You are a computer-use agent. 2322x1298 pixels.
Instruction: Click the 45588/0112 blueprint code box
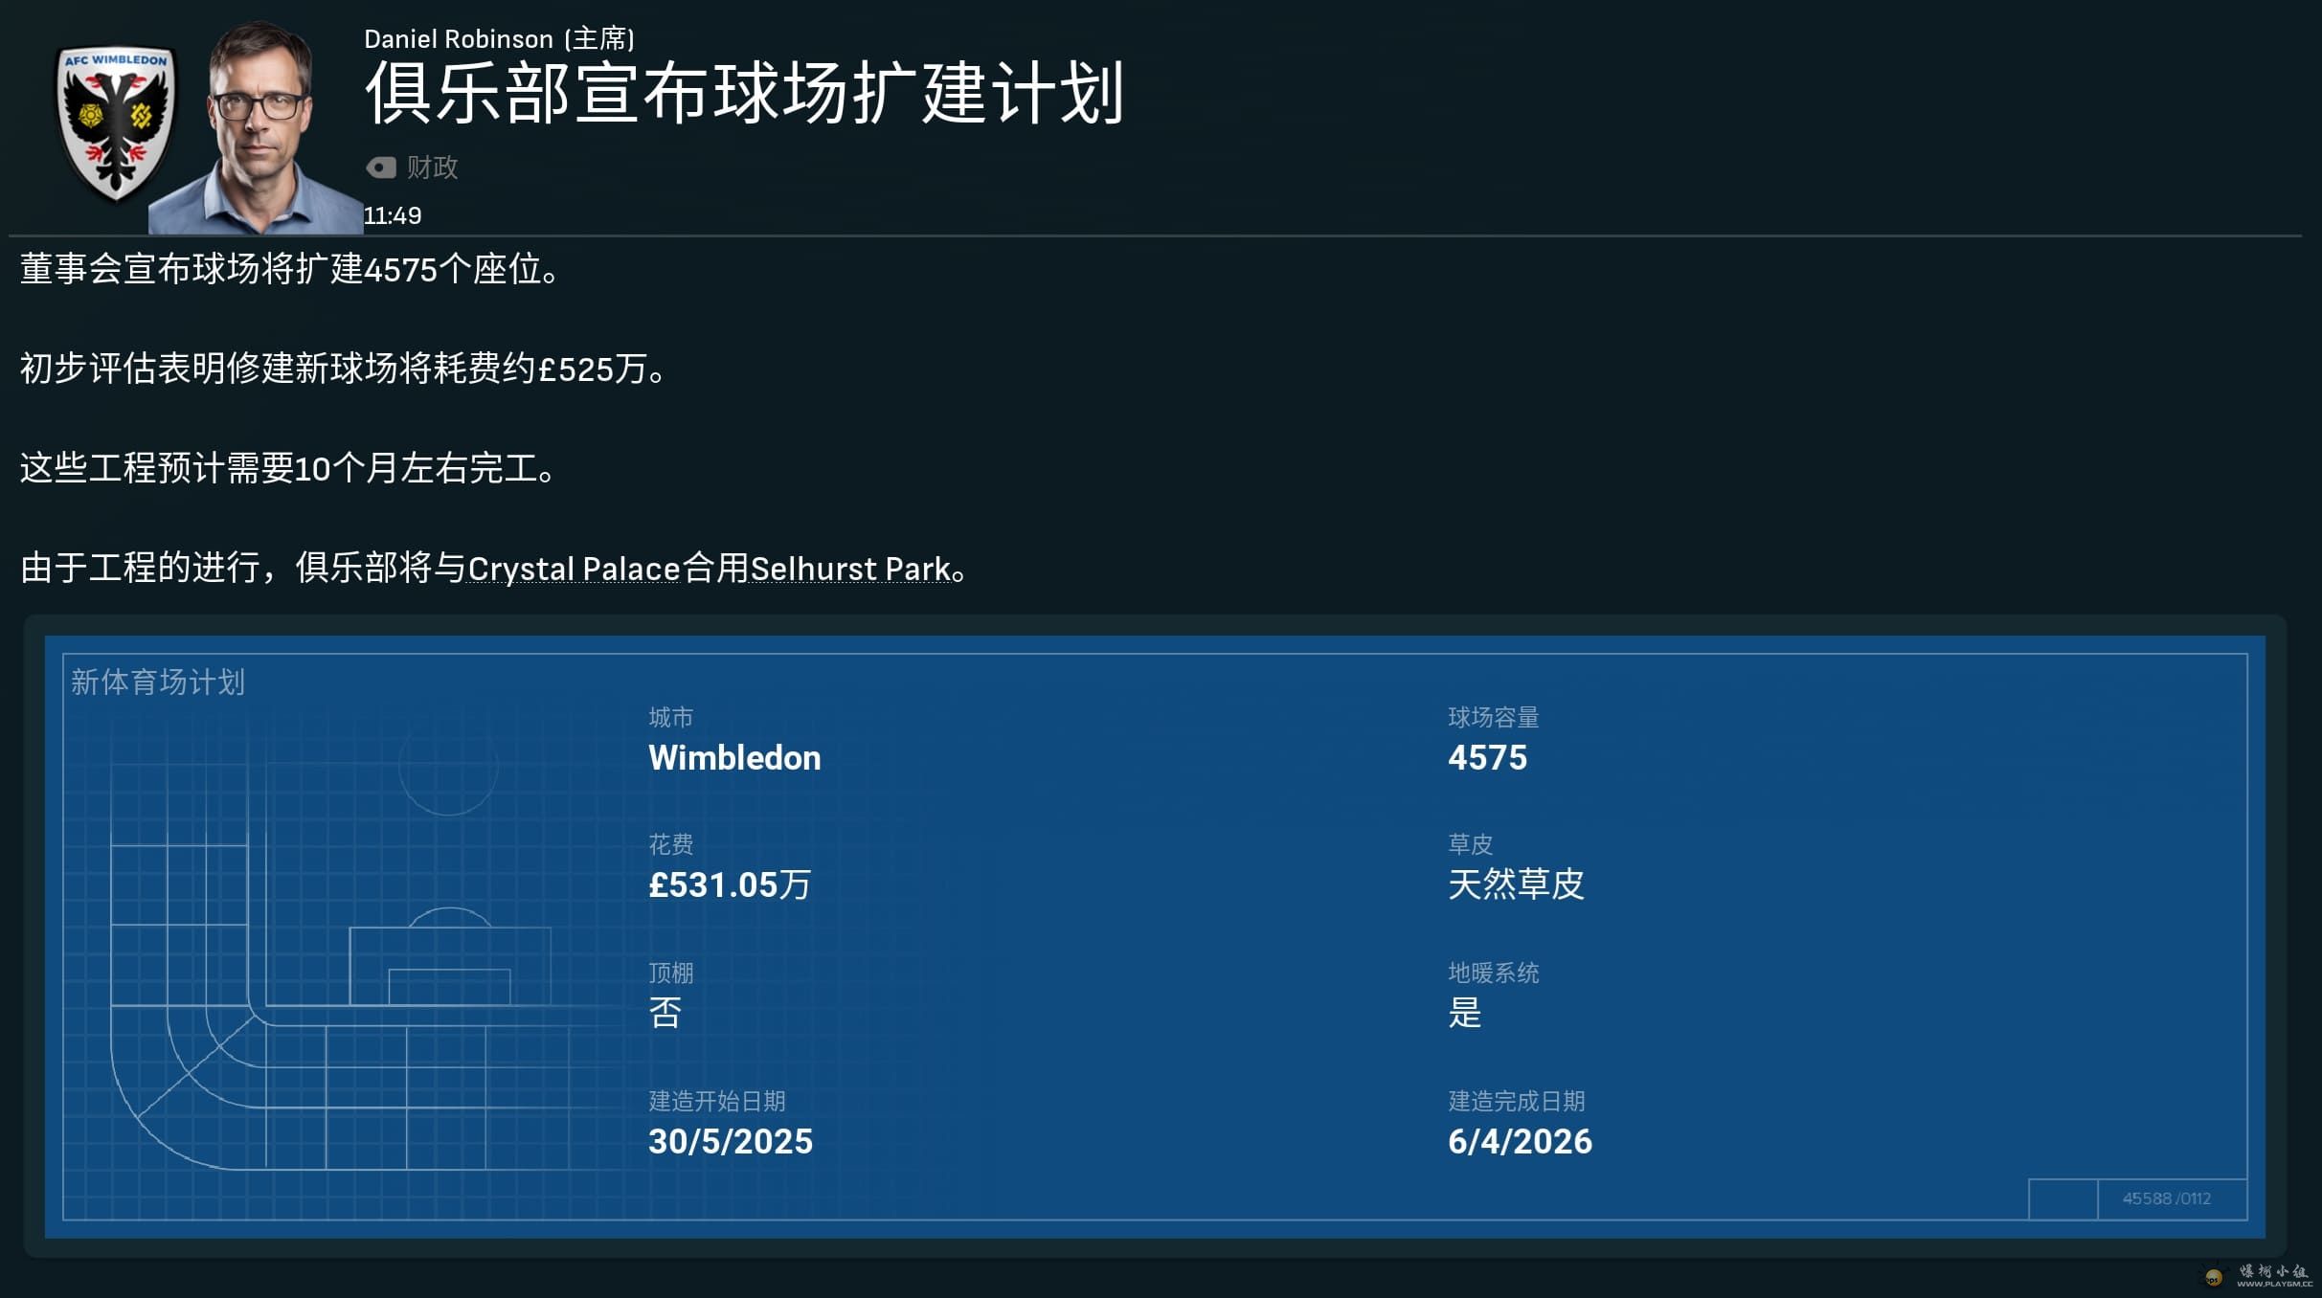tap(2166, 1198)
